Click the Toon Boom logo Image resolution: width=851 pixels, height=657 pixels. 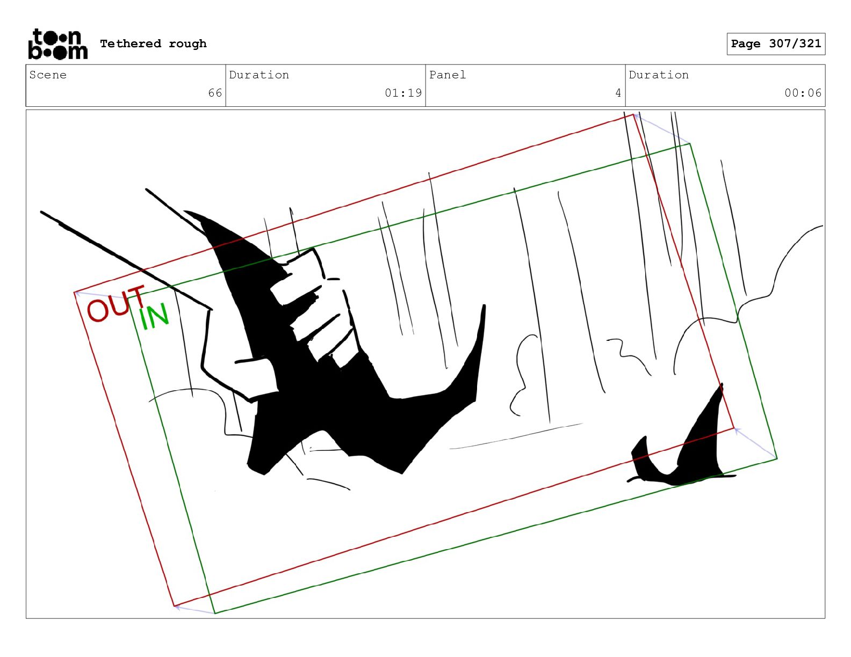click(57, 44)
